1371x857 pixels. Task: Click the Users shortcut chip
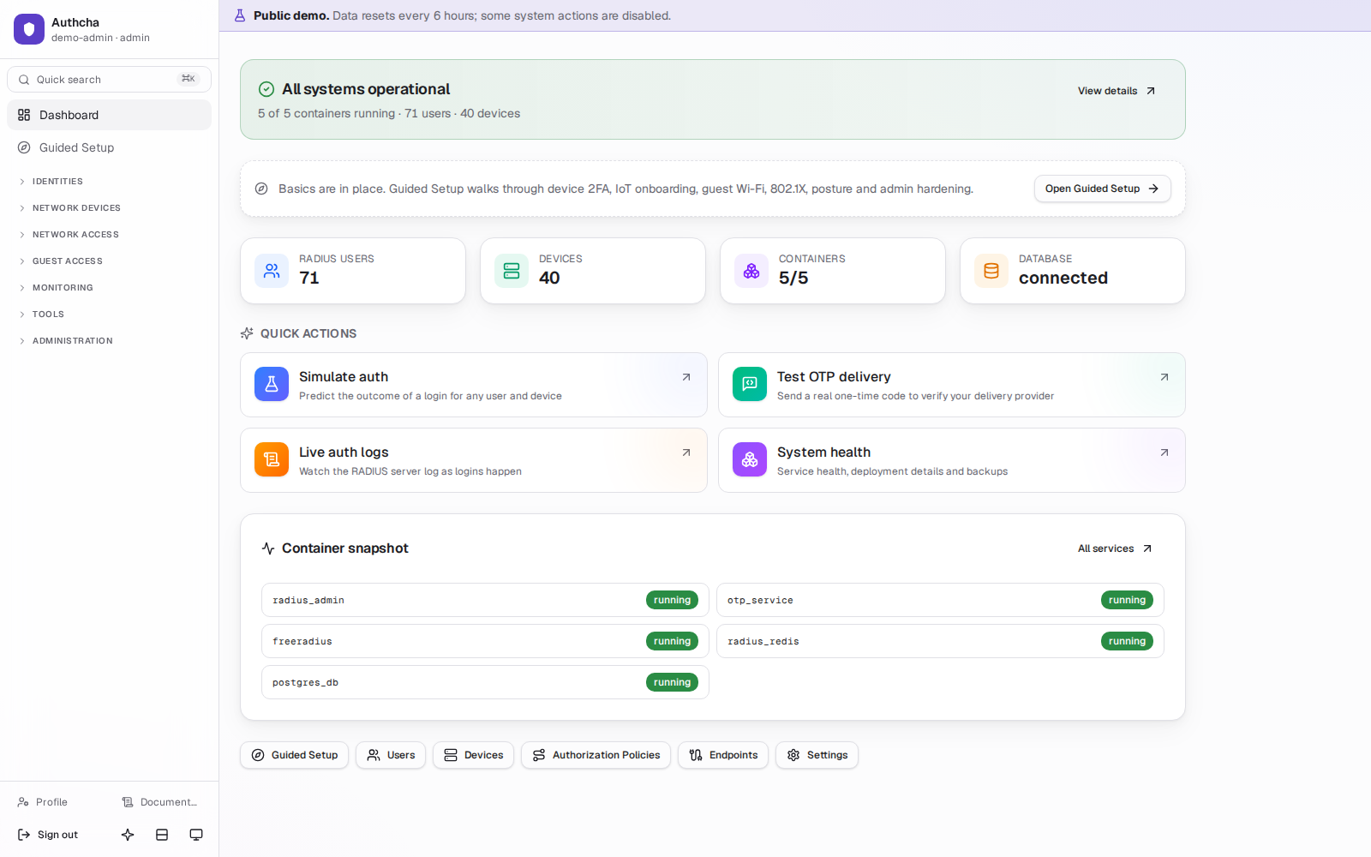pos(391,755)
